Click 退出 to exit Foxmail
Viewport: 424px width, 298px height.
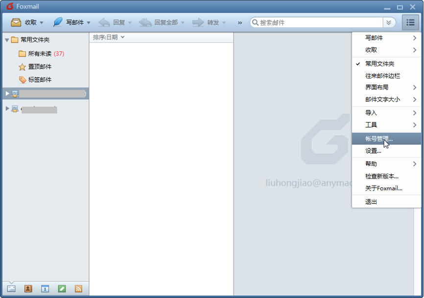(x=371, y=201)
